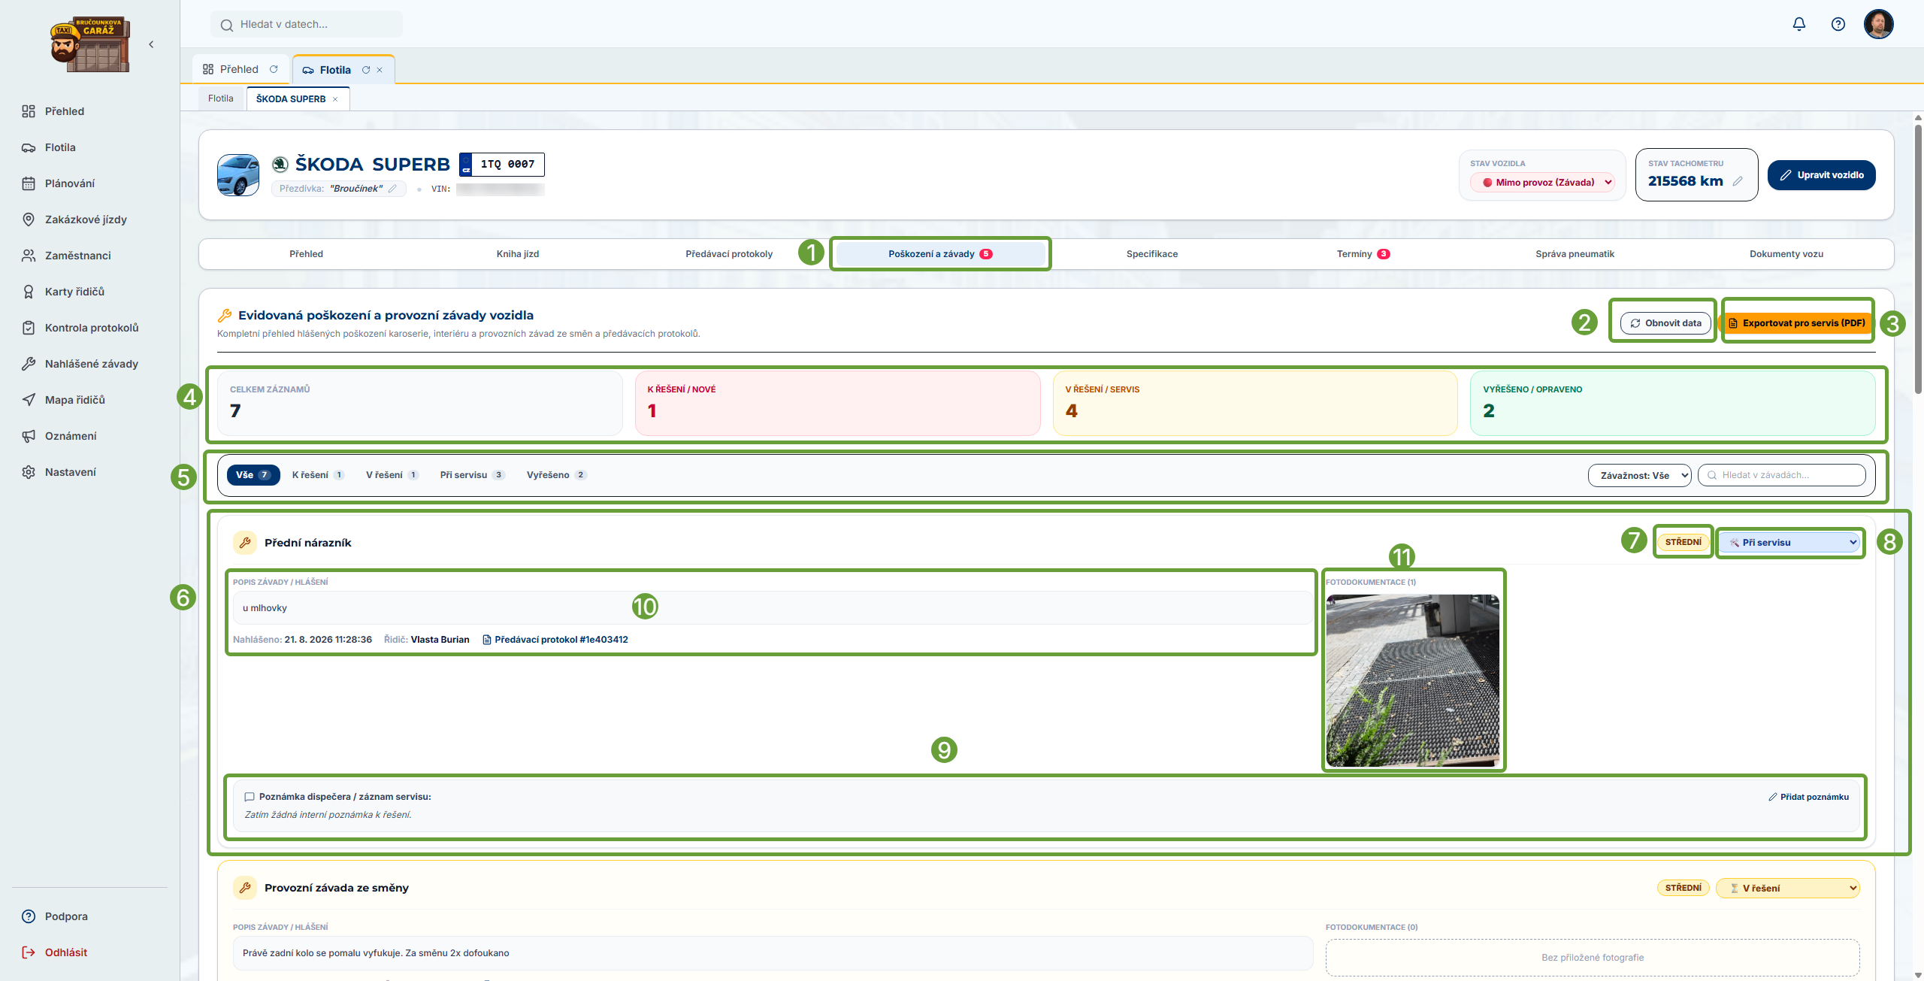This screenshot has height=981, width=1924.
Task: Select the Vše filter chip
Action: [253, 475]
